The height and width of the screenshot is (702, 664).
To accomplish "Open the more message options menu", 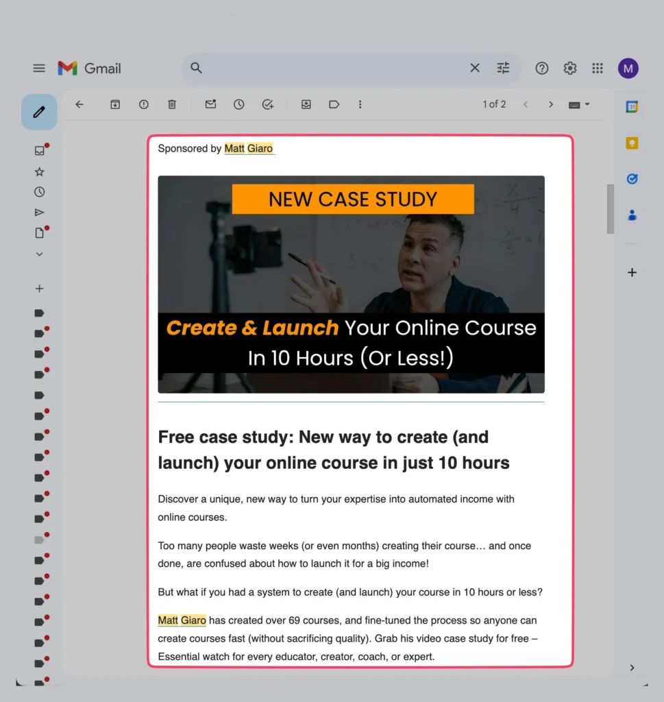I will (x=360, y=104).
